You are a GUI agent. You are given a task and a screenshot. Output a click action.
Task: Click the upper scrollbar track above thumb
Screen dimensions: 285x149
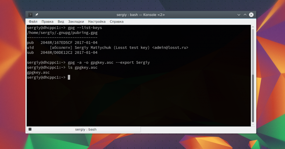coord(253,50)
